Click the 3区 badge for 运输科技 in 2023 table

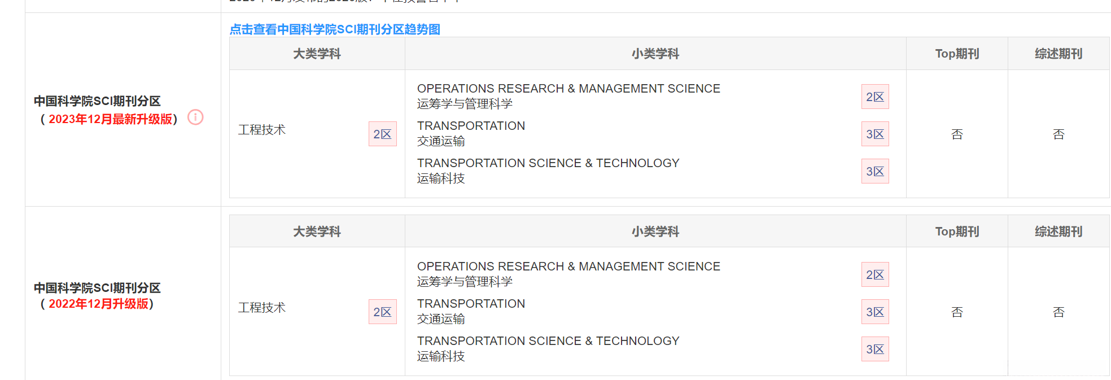[x=874, y=172]
